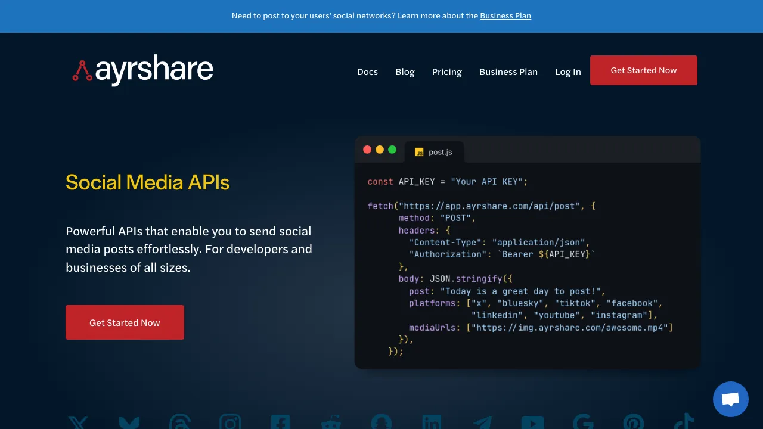The image size is (763, 429).
Task: Click the Bluesky butterfly icon
Action: pyautogui.click(x=129, y=422)
